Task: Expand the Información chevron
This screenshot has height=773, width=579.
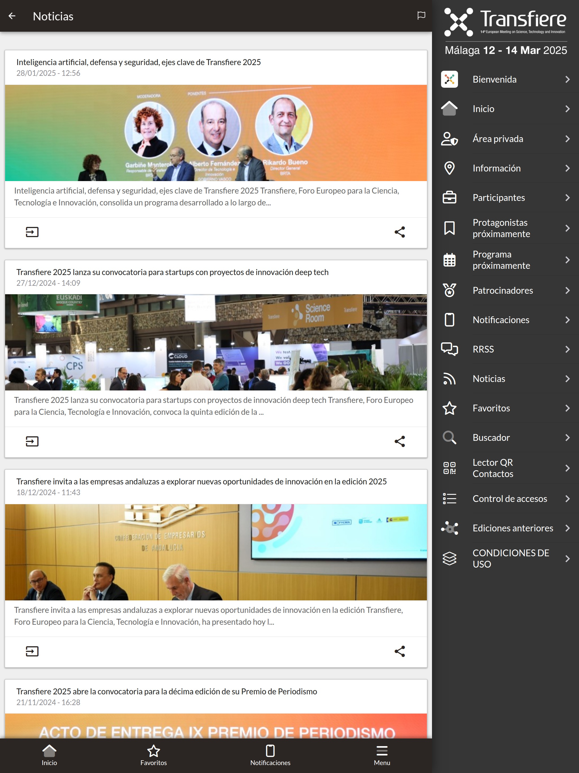Action: pos(567,168)
